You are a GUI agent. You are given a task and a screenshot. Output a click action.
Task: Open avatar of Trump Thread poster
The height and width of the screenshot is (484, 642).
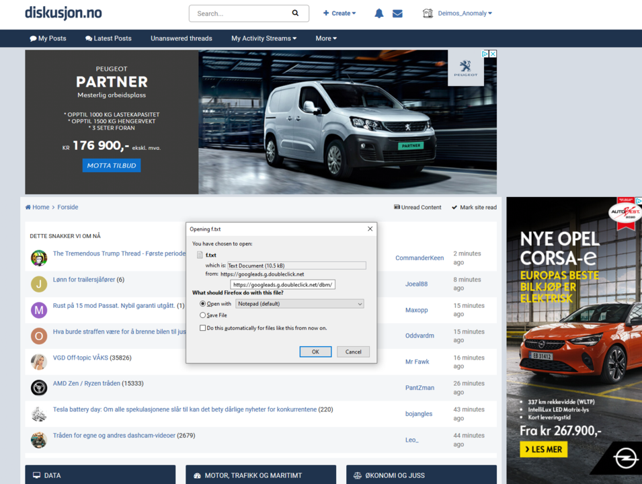pyautogui.click(x=39, y=258)
